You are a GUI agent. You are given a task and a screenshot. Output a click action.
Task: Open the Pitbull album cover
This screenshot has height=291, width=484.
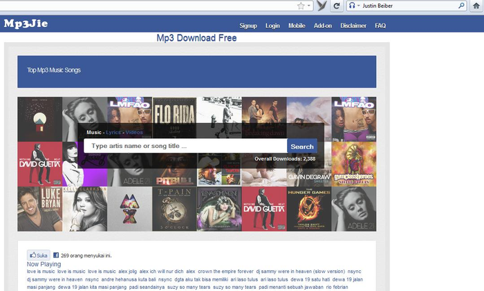point(174,178)
